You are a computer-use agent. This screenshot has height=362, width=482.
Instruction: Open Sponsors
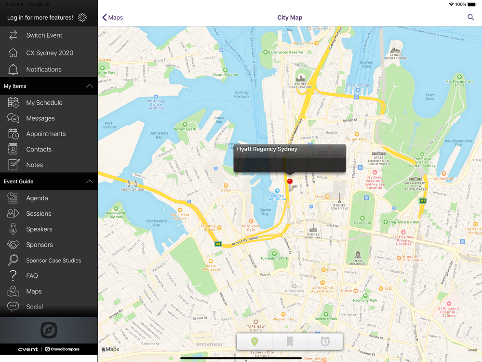(x=49, y=245)
